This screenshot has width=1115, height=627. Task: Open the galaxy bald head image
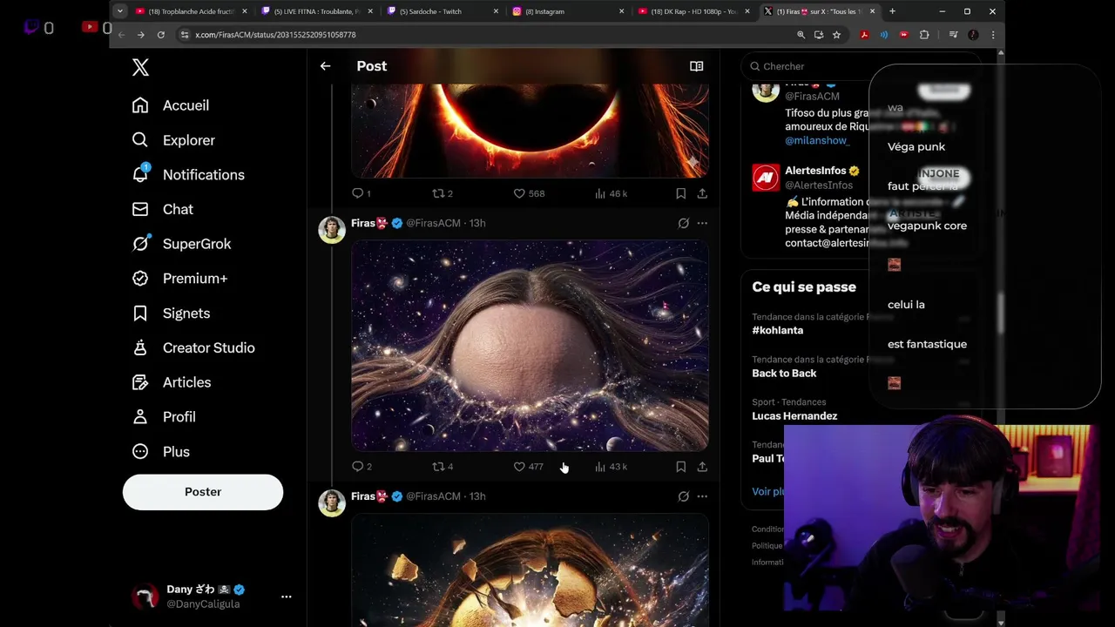pyautogui.click(x=530, y=346)
